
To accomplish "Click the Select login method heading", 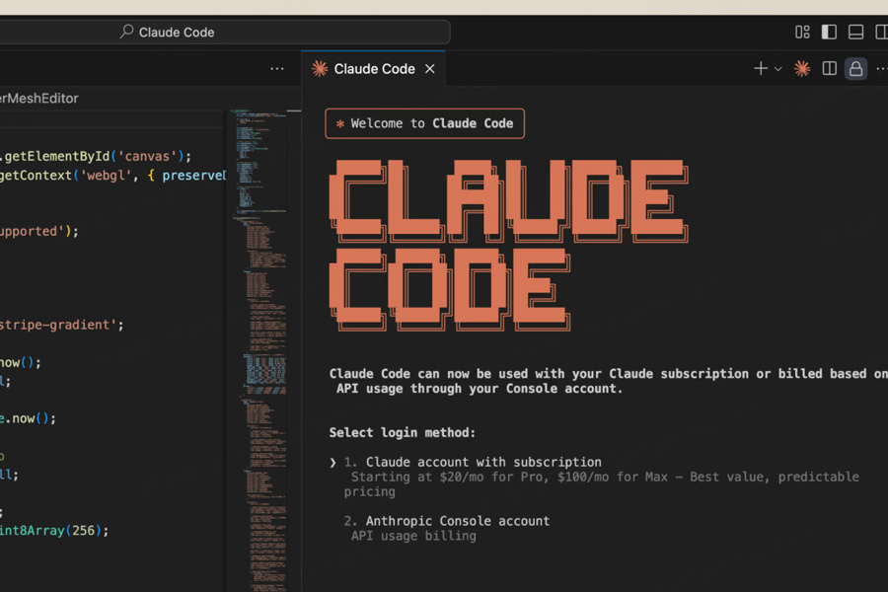I will (403, 433).
